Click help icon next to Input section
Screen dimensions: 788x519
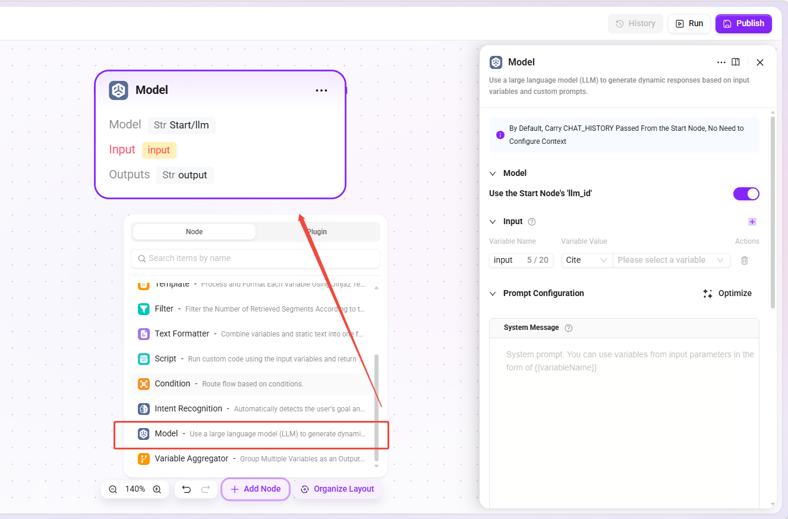pos(532,222)
